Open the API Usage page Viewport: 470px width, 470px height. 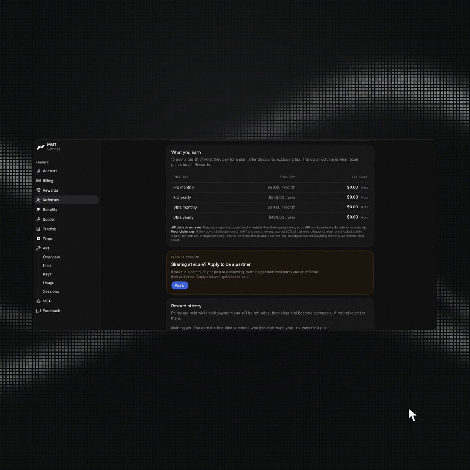(49, 283)
